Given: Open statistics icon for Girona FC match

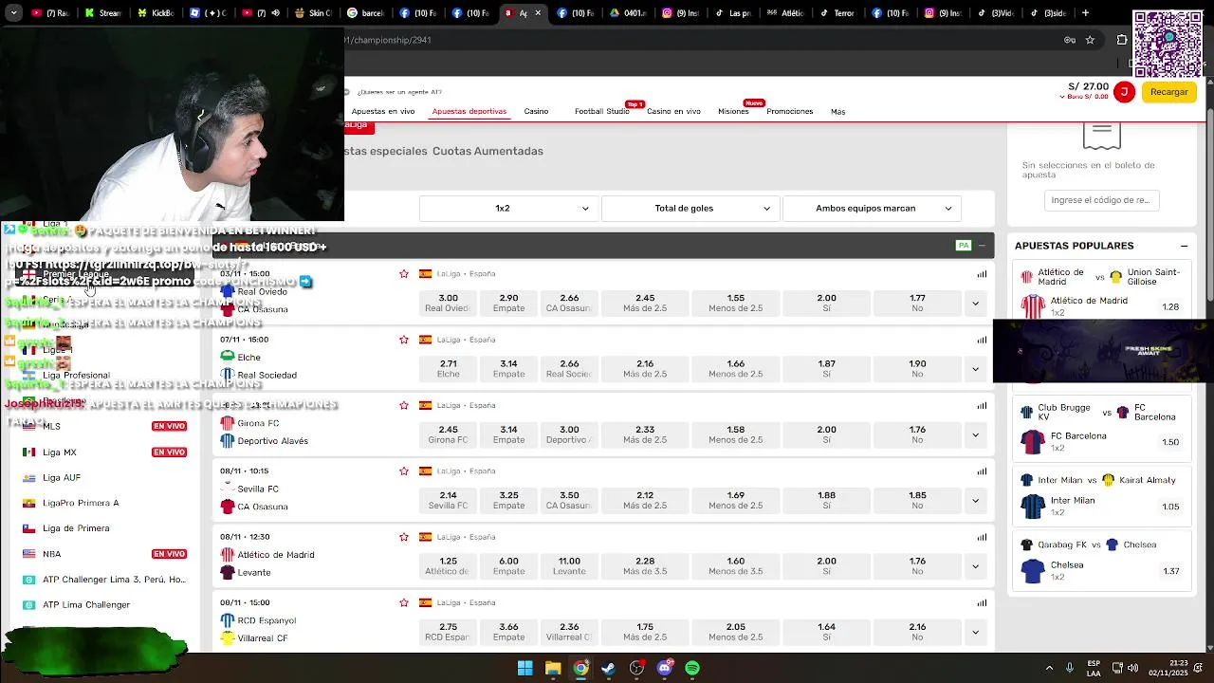Looking at the screenshot, I should pos(982,406).
